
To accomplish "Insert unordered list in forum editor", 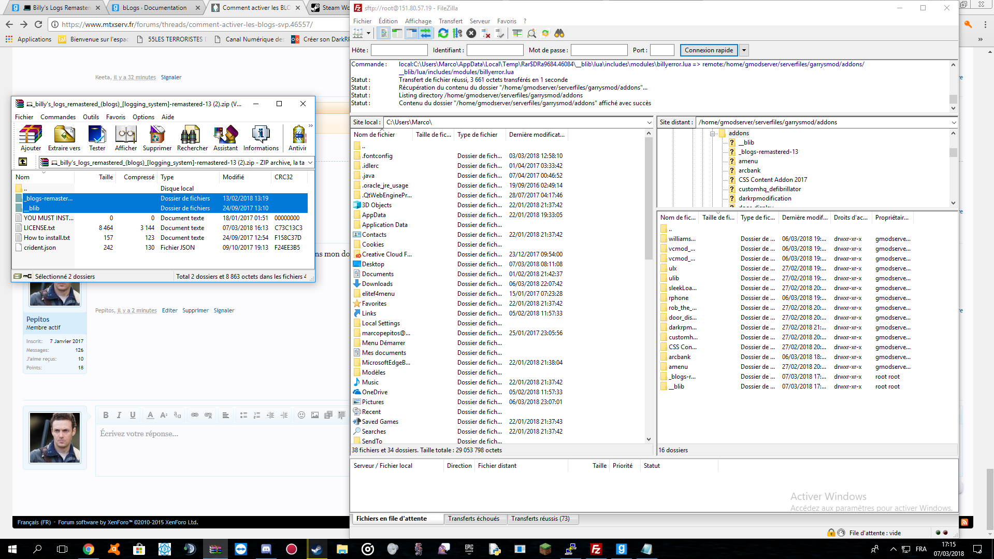I will [x=243, y=415].
